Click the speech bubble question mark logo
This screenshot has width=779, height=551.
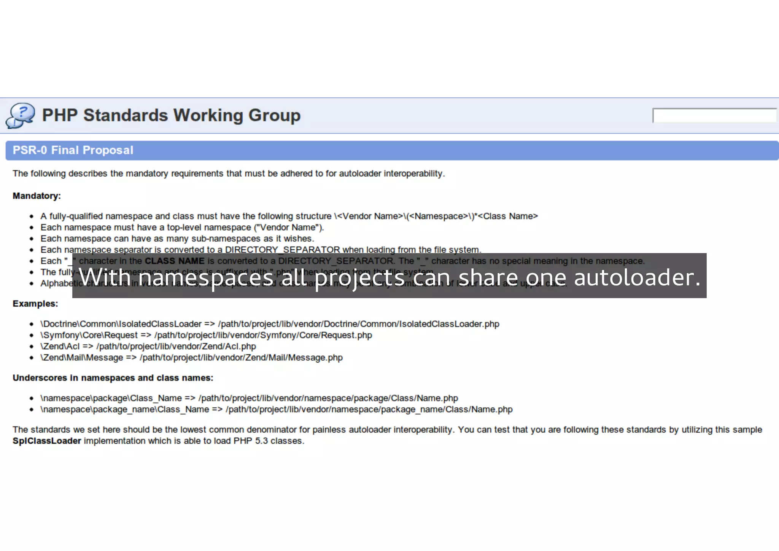point(20,115)
